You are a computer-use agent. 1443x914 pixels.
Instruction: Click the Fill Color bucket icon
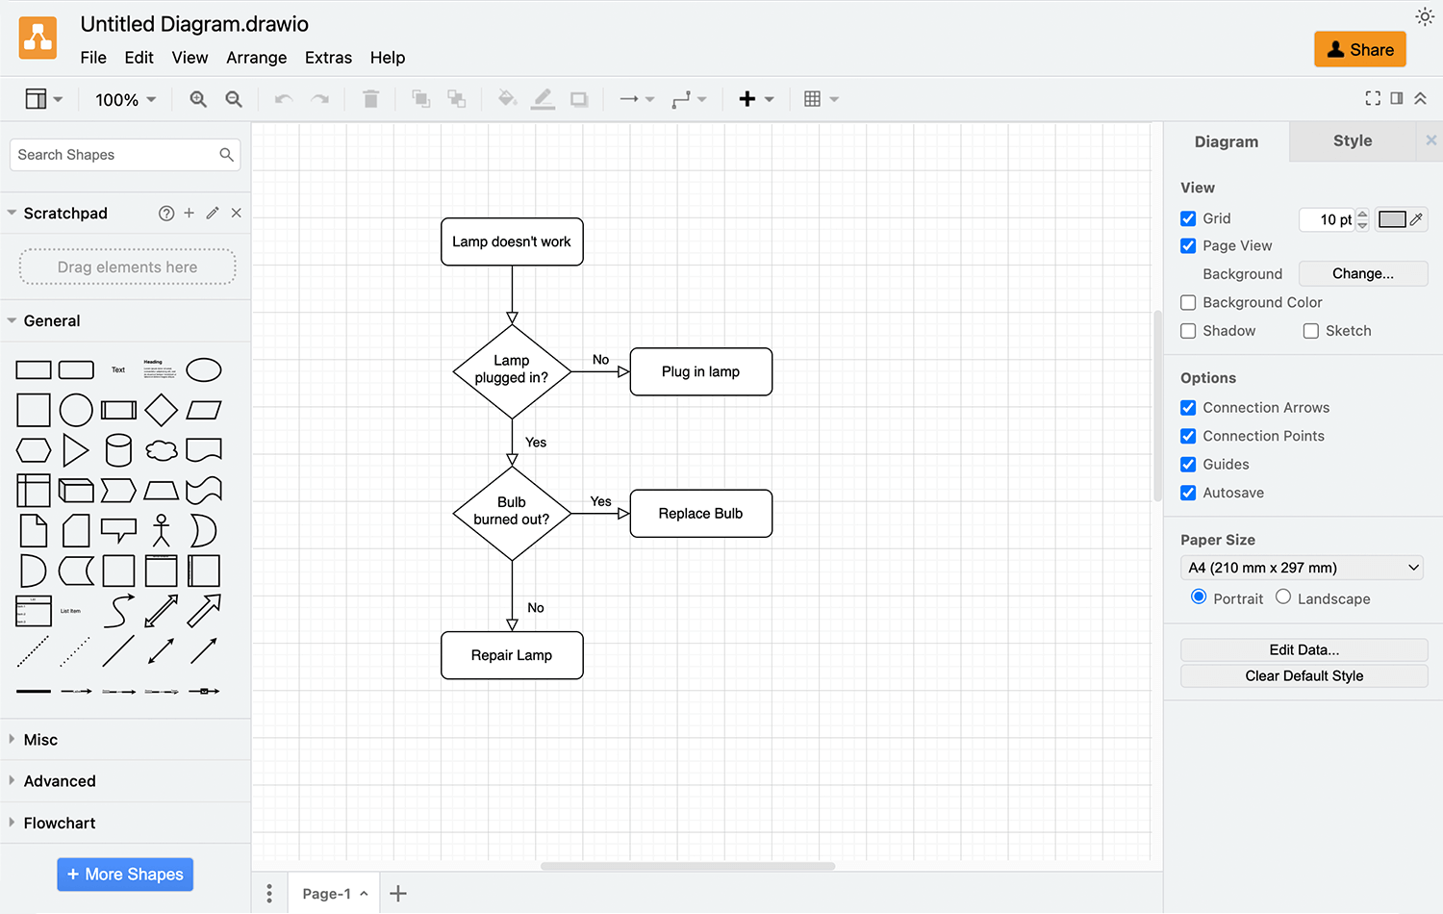507,99
